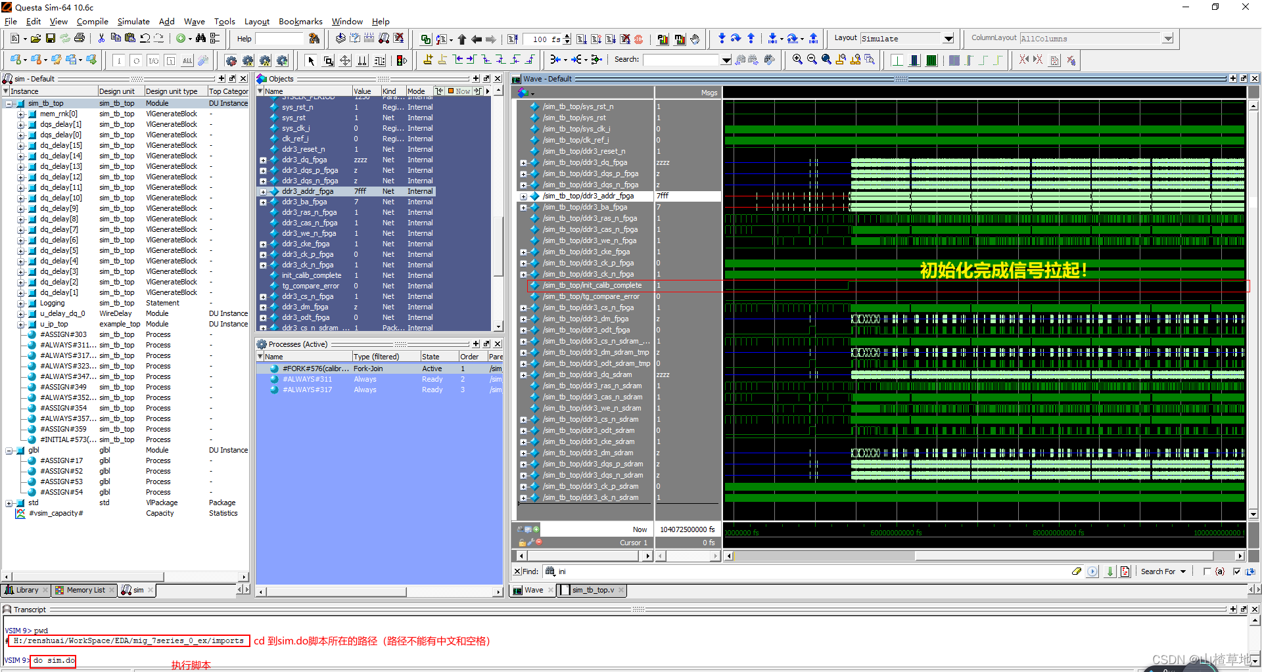Viewport: 1262px width, 672px height.
Task: Toggle the thin green wave format button
Action: pos(897,60)
